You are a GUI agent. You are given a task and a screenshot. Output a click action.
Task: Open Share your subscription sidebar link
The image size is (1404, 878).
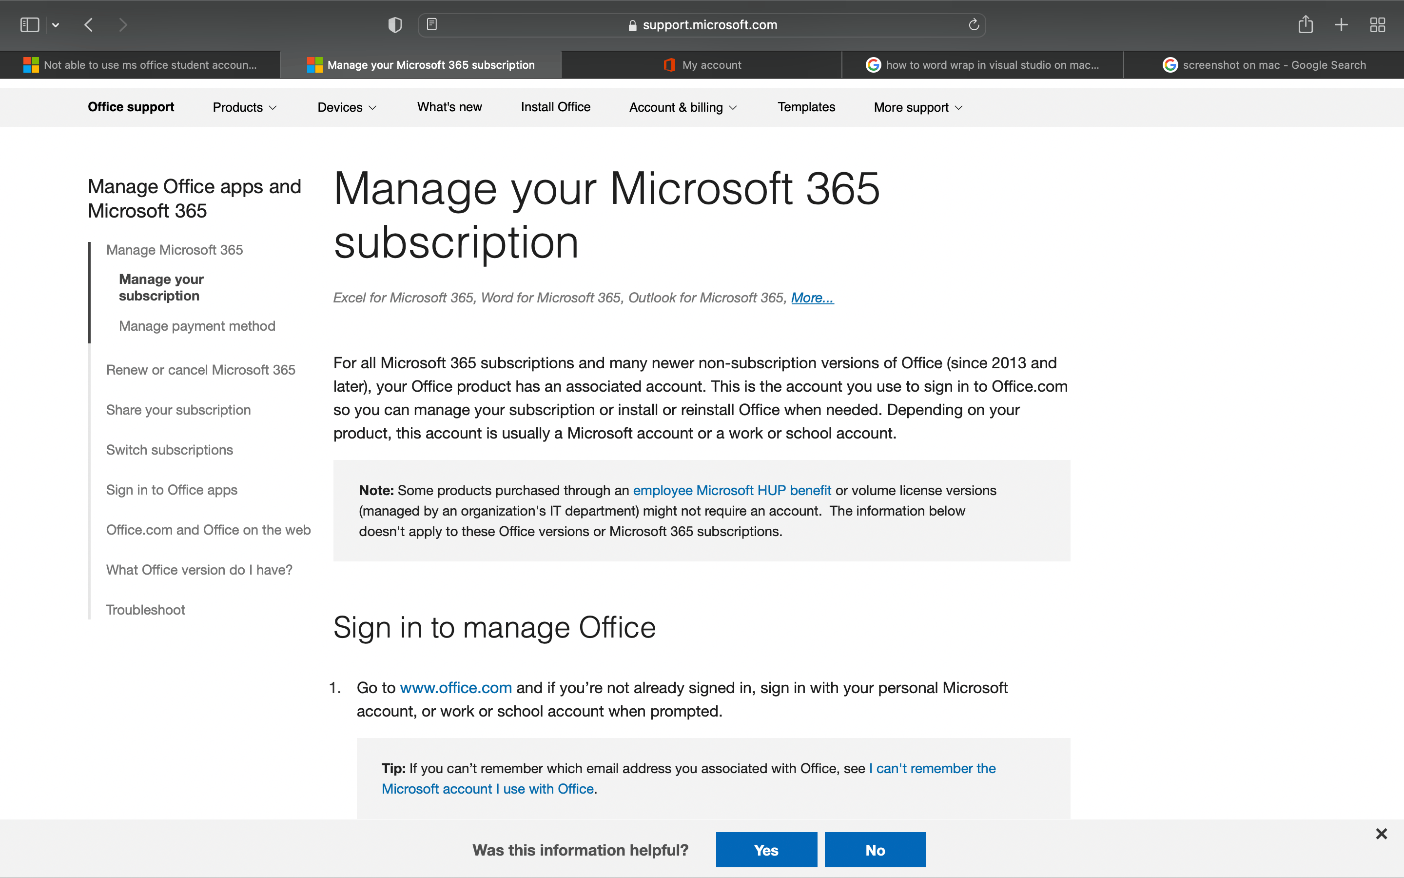click(x=178, y=410)
